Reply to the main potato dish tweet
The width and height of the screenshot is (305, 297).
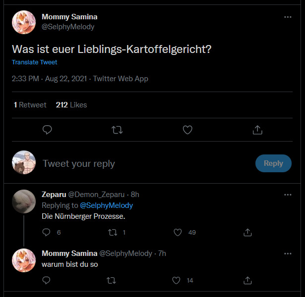pos(47,130)
